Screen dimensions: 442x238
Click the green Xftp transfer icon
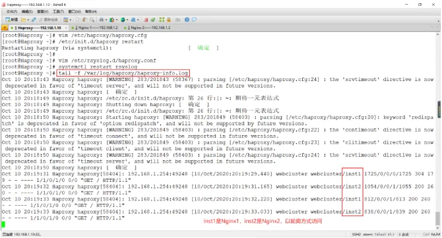pyautogui.click(x=153, y=20)
